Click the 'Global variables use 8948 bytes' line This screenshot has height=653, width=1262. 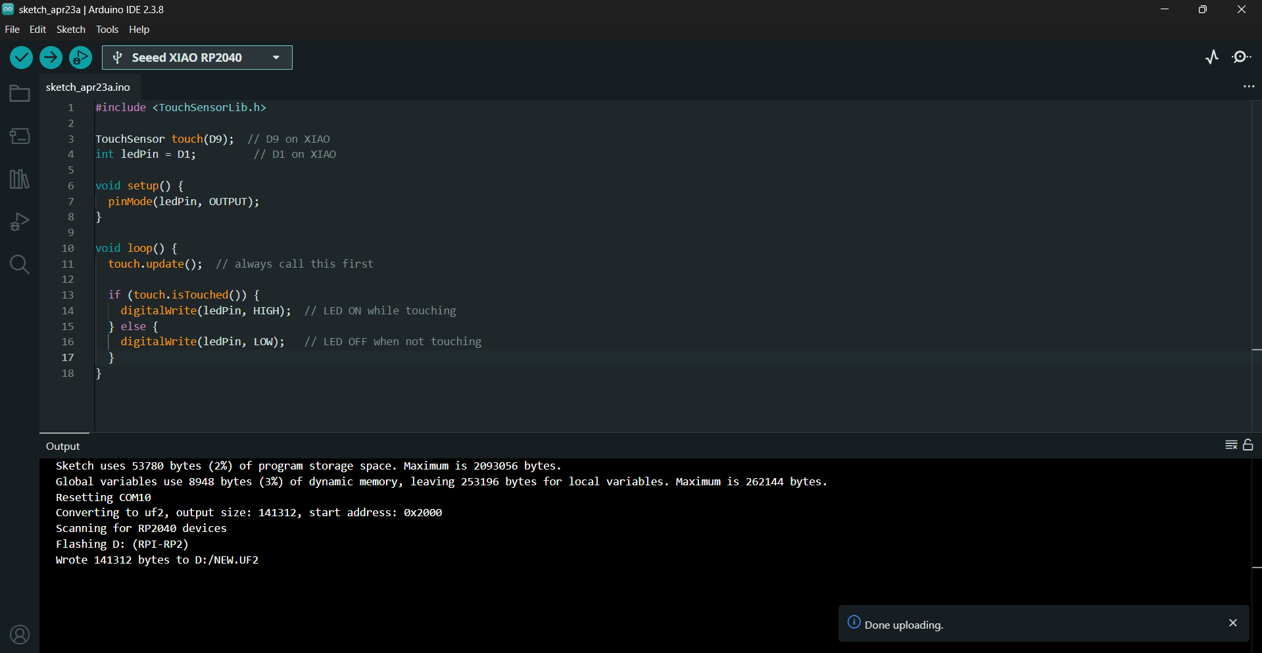pos(441,482)
